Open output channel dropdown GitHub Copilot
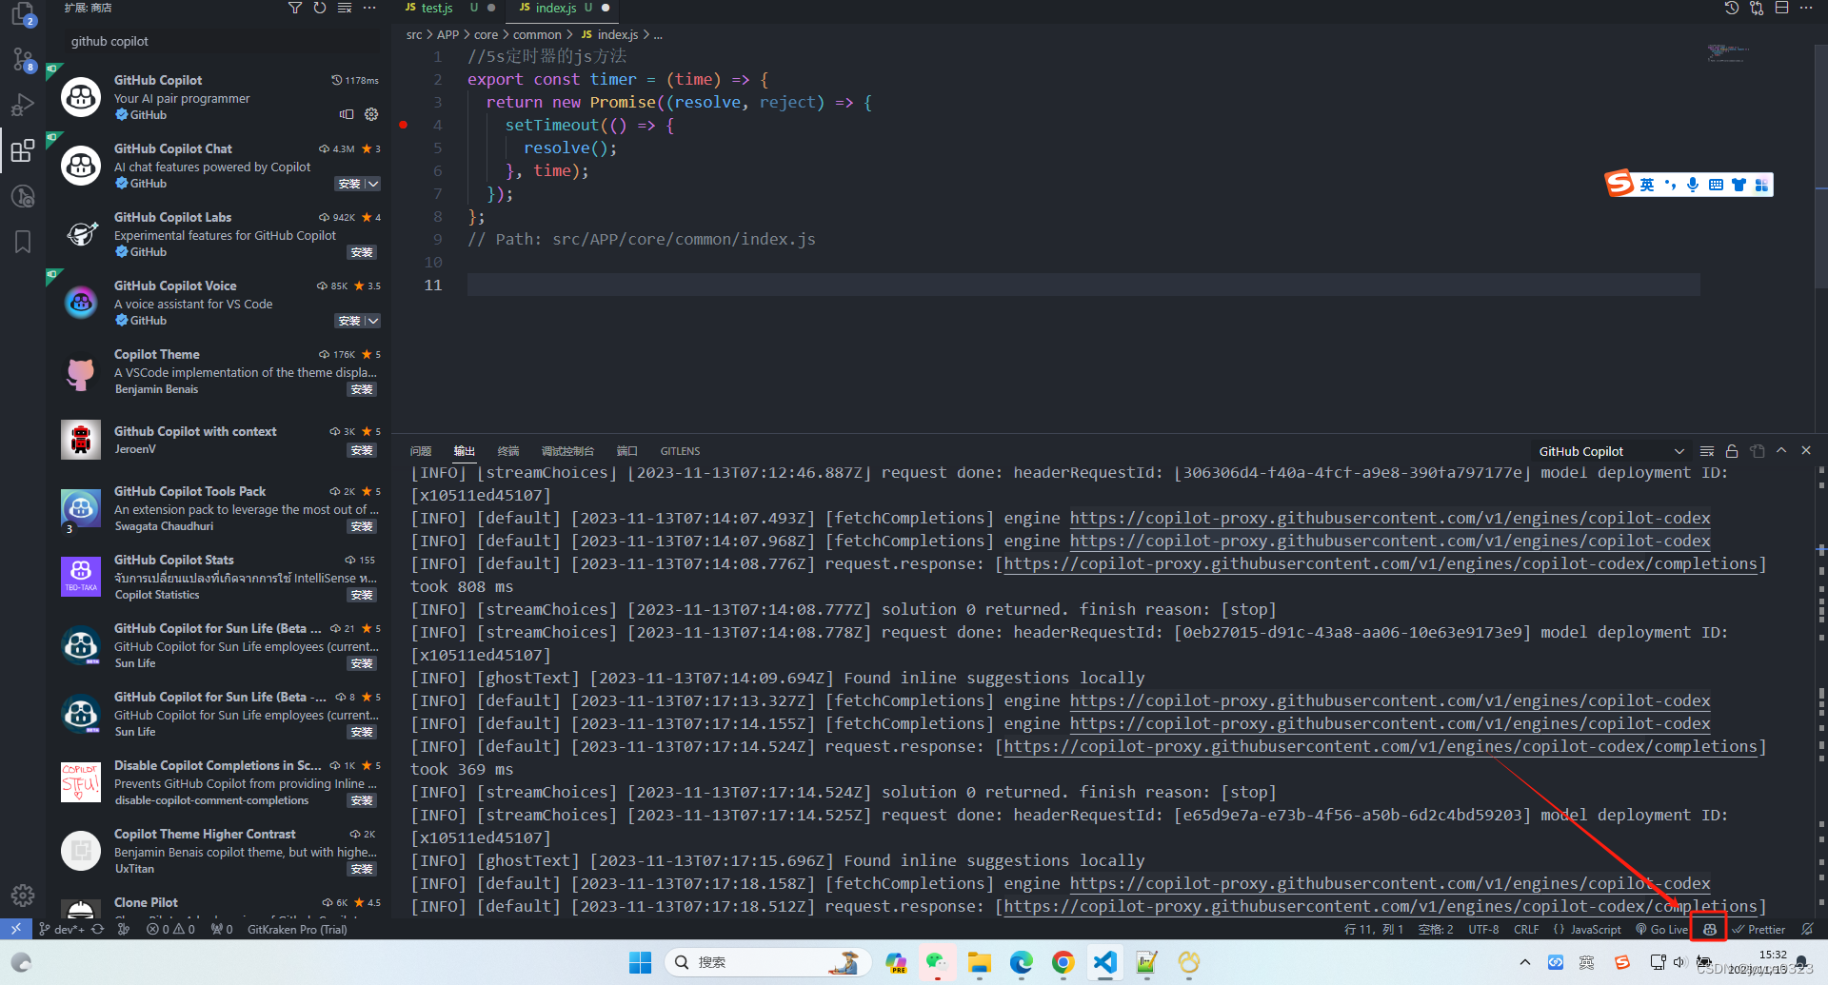The image size is (1828, 985). coord(1610,451)
